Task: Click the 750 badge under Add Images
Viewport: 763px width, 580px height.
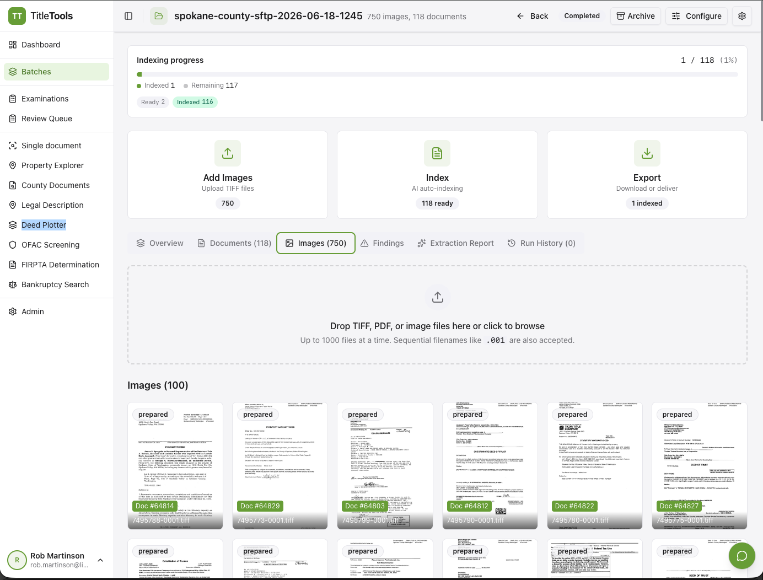Action: point(228,203)
